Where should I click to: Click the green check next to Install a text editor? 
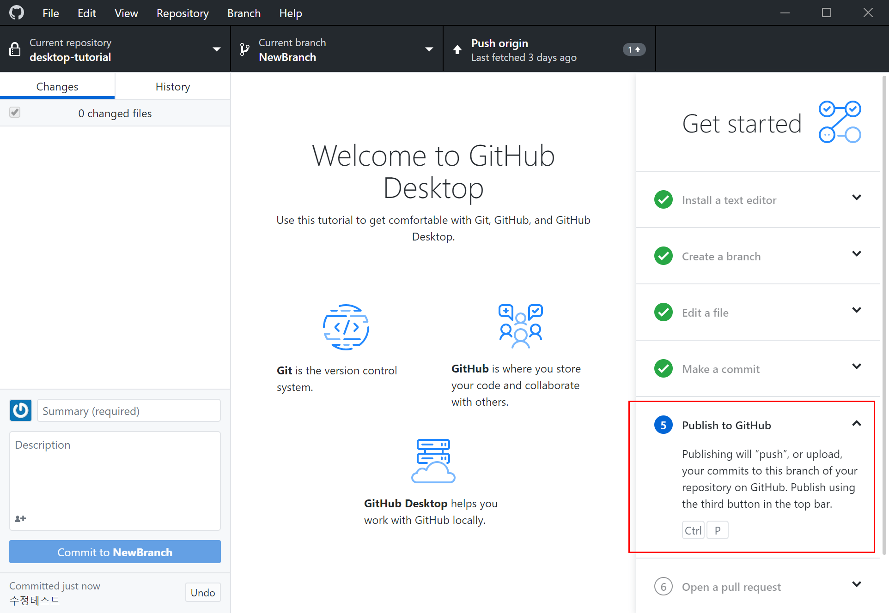[664, 199]
